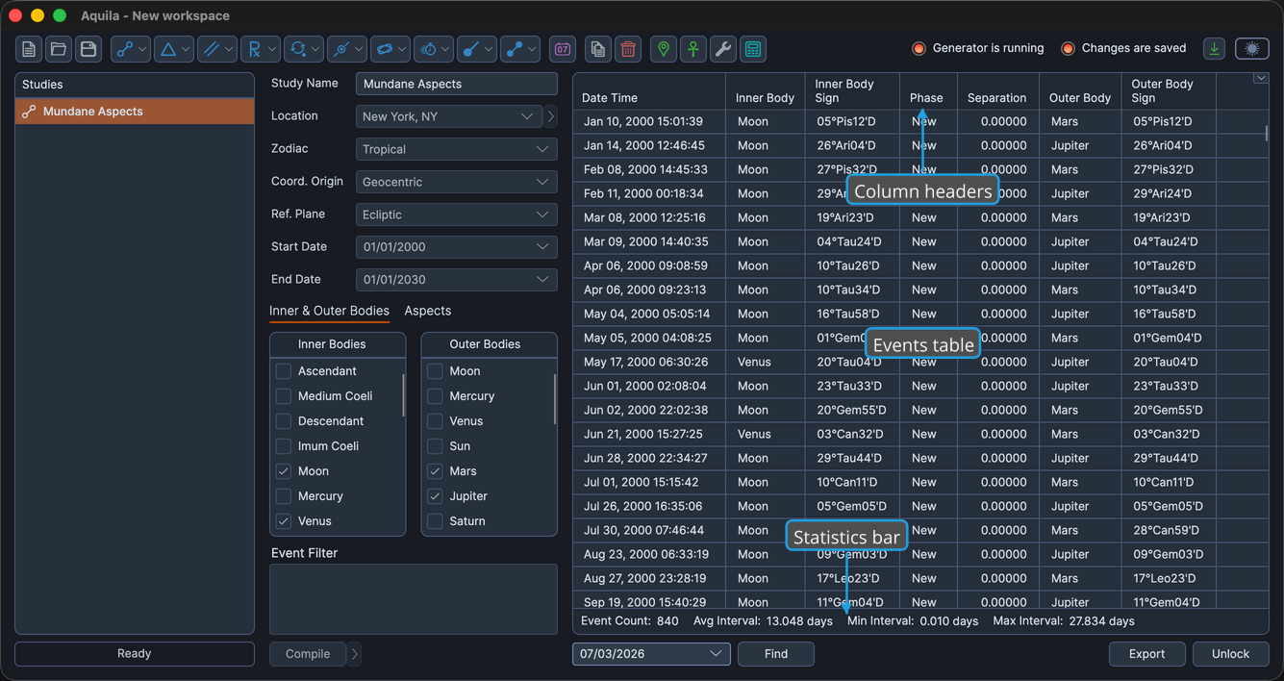The height and width of the screenshot is (681, 1284).
Task: Open the table column options corner button
Action: 1261,79
